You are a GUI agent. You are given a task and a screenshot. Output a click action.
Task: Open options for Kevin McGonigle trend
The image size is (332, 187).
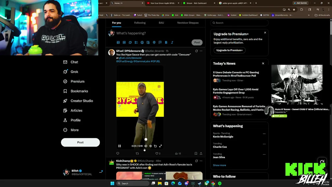pyautogui.click(x=264, y=134)
